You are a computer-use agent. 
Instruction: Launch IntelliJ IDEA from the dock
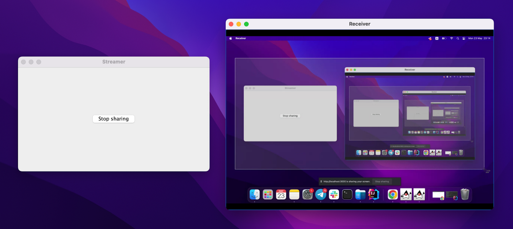[373, 194]
